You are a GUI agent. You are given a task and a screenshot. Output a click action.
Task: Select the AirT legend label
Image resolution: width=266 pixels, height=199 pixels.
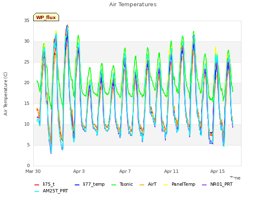(x=152, y=184)
